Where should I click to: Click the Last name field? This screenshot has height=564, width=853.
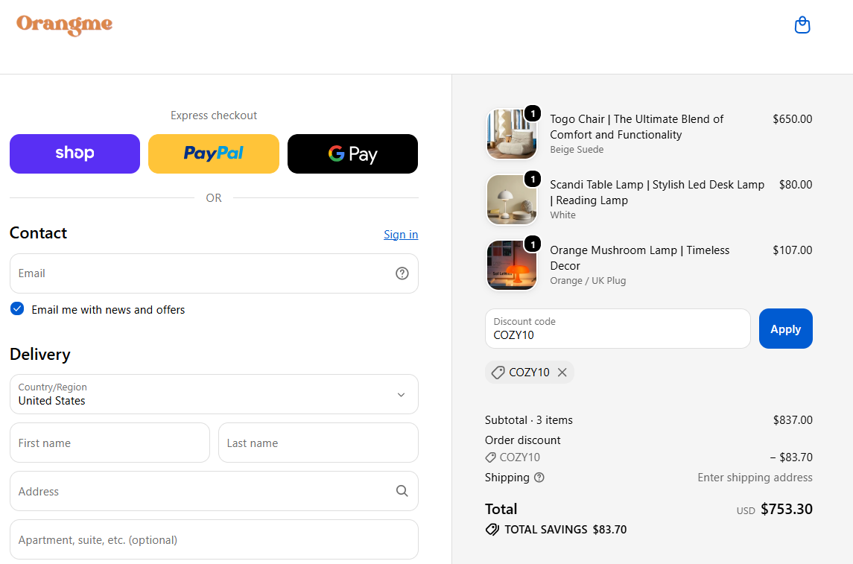click(318, 443)
